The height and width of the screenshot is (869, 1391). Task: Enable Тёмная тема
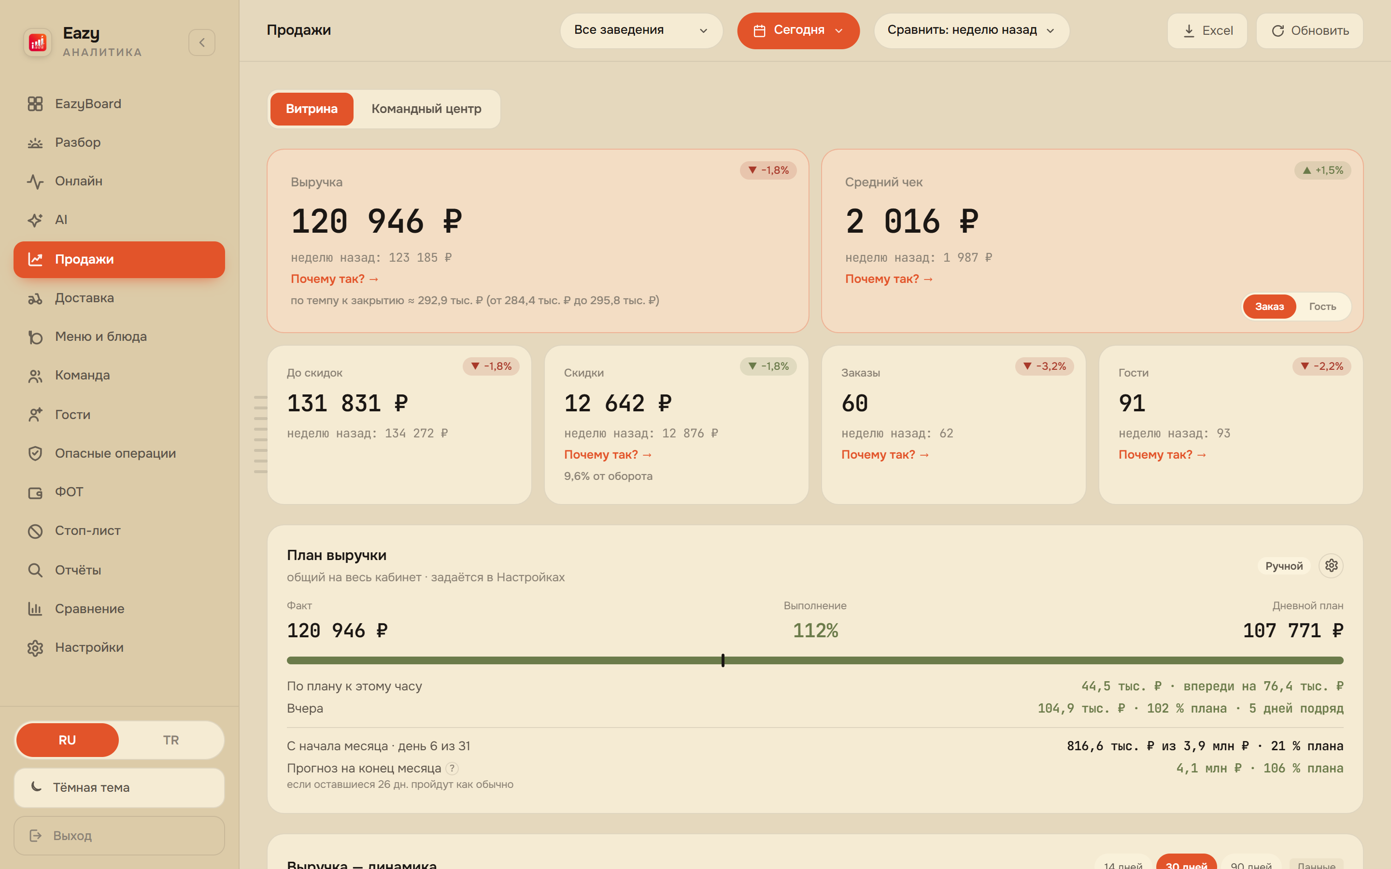119,787
